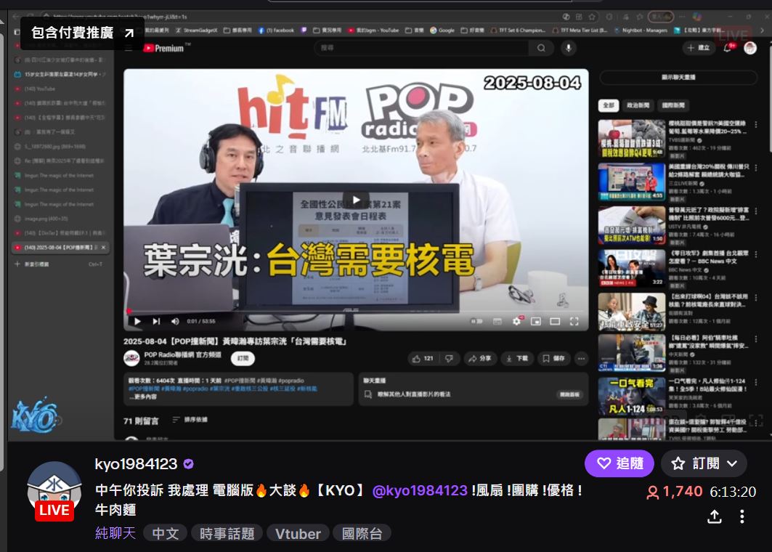Like the video showing 121 likes
This screenshot has width=772, height=552.
point(423,359)
